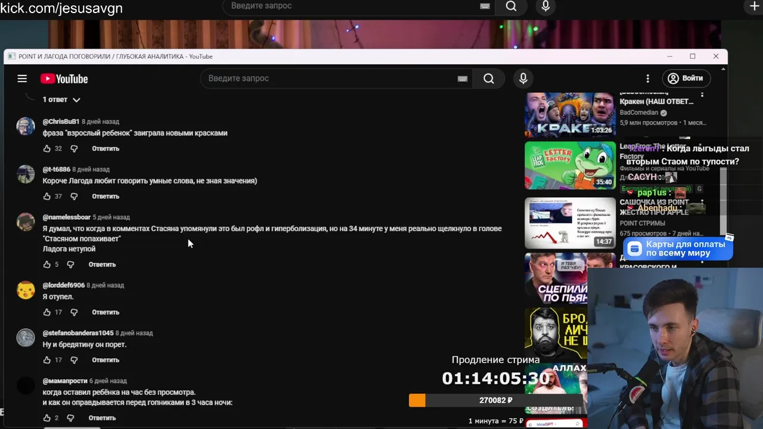Open the BadComedian channel link

(x=639, y=113)
